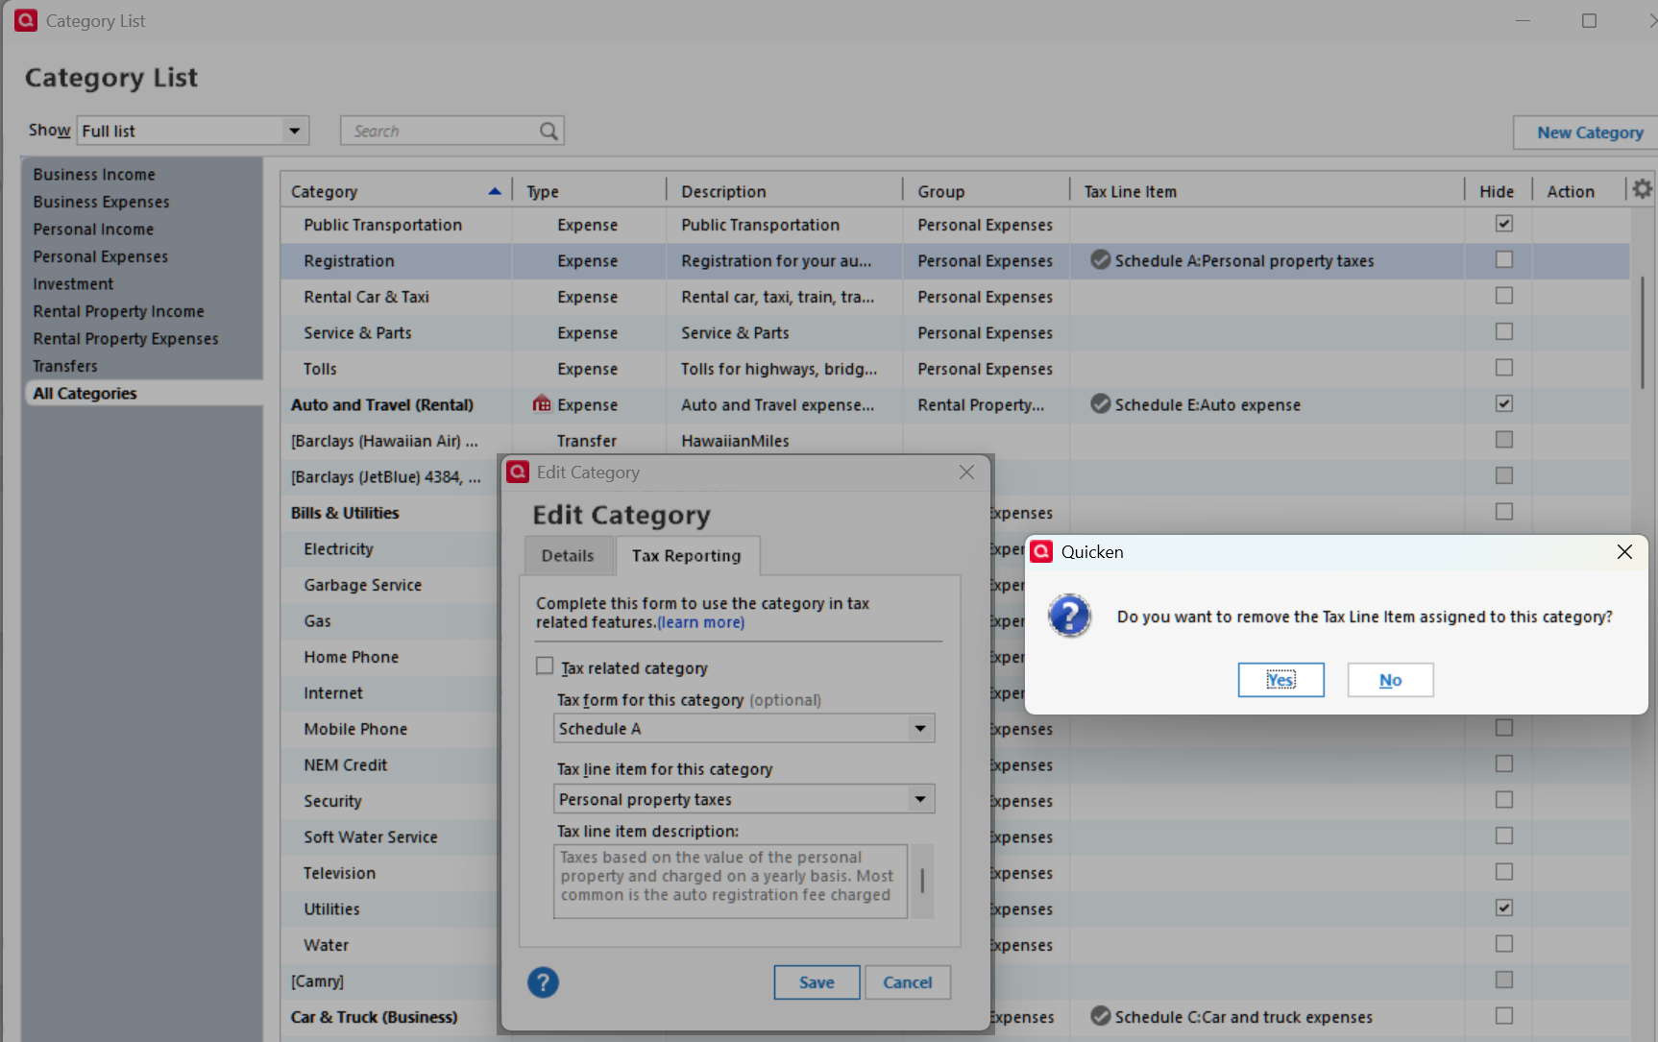Check Hide for Registration row

(x=1504, y=259)
